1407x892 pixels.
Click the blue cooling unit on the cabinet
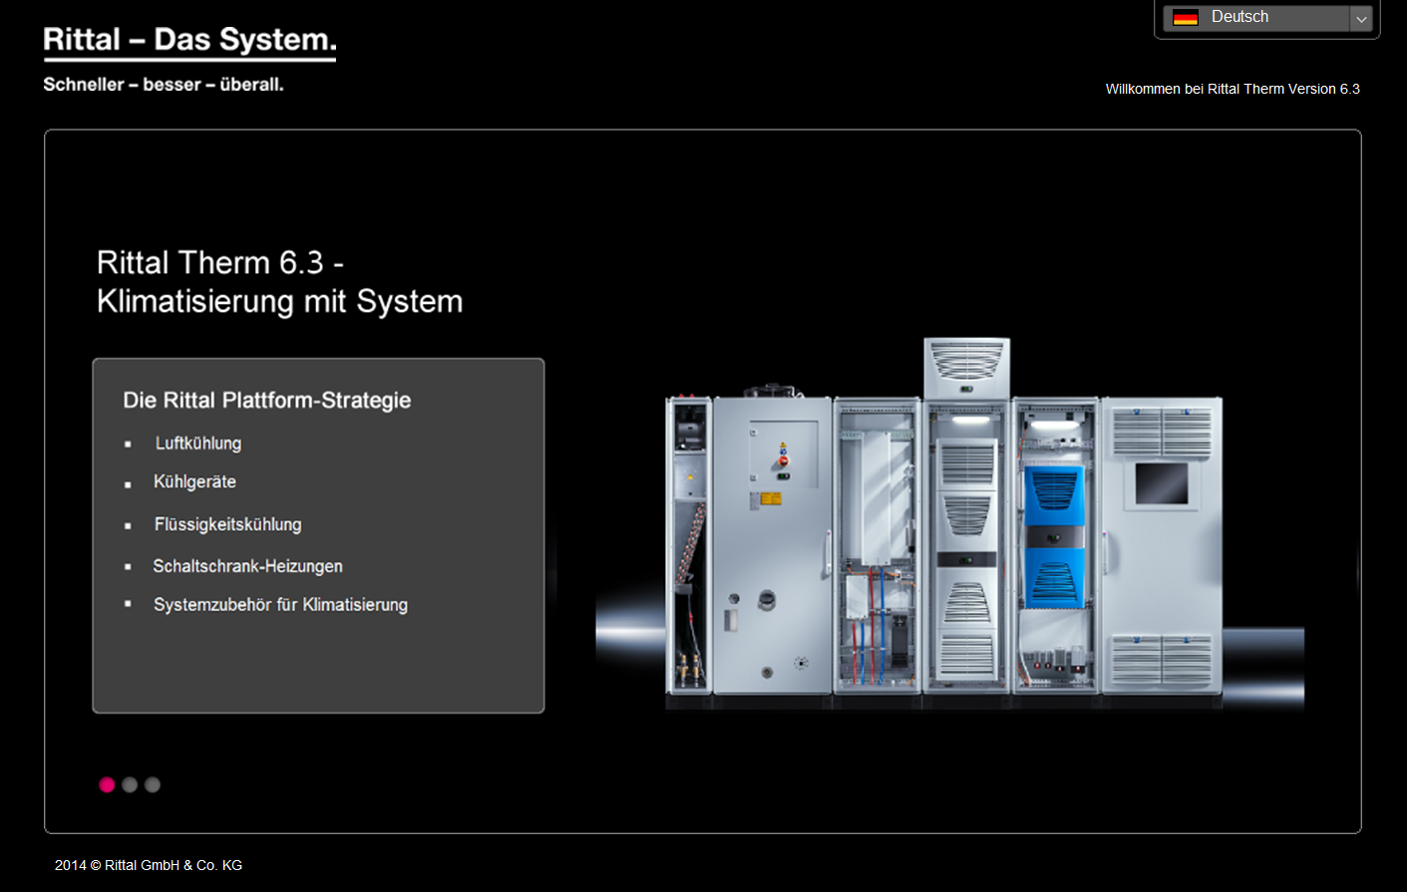[1053, 538]
